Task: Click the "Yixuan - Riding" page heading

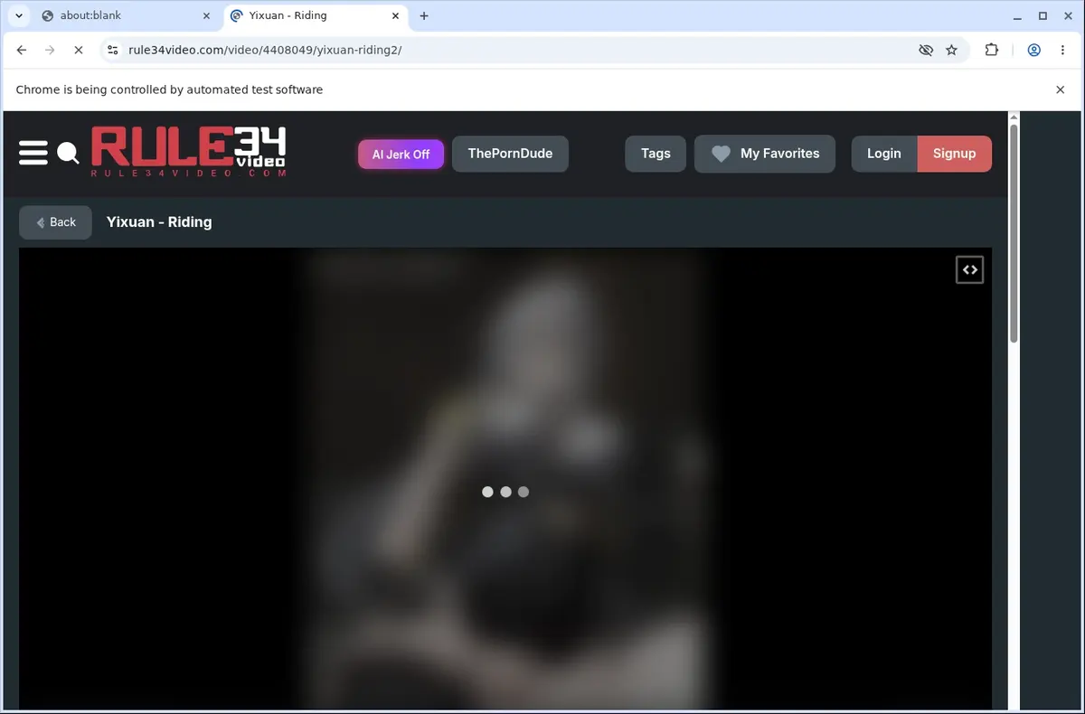Action: click(x=159, y=222)
